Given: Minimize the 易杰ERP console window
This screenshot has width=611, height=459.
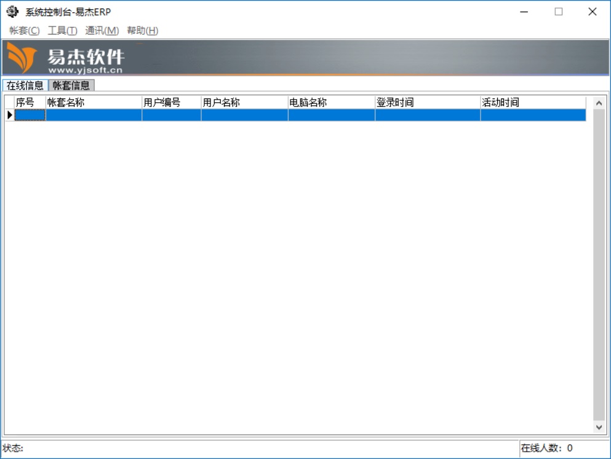Looking at the screenshot, I should tap(524, 12).
